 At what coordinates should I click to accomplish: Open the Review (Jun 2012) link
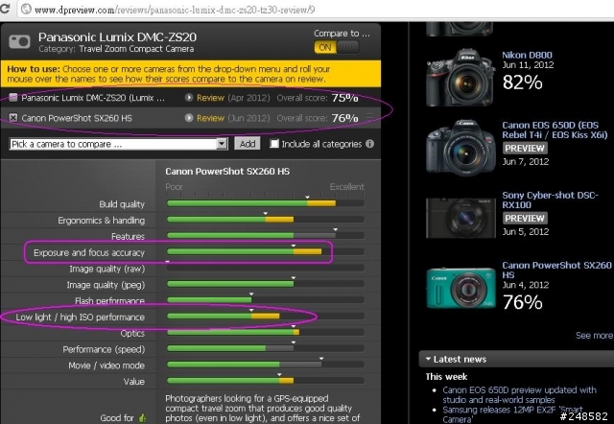pyautogui.click(x=210, y=118)
